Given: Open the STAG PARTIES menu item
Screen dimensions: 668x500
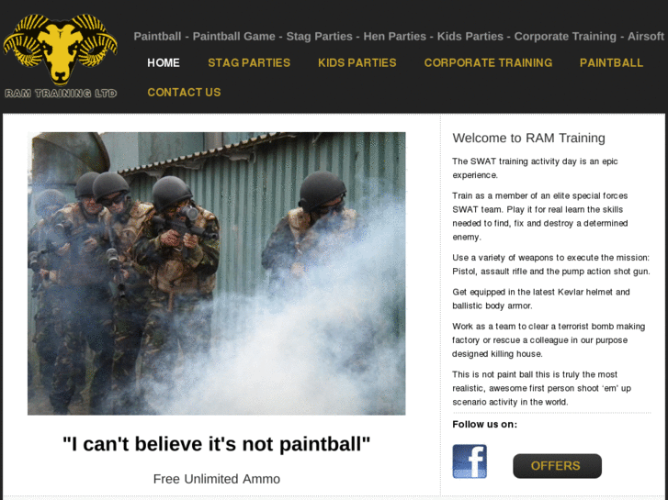Looking at the screenshot, I should click(249, 63).
